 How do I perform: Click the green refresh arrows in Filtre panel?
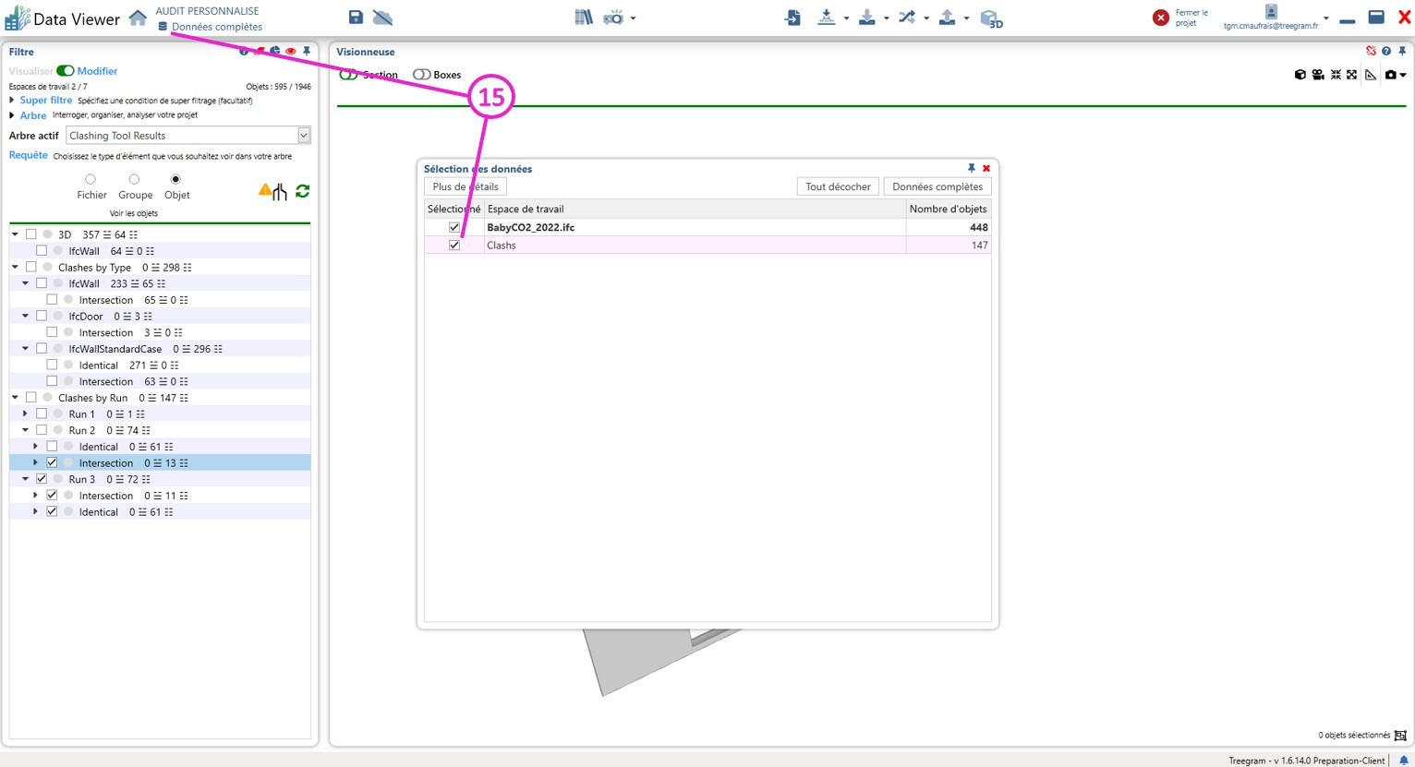pos(302,191)
